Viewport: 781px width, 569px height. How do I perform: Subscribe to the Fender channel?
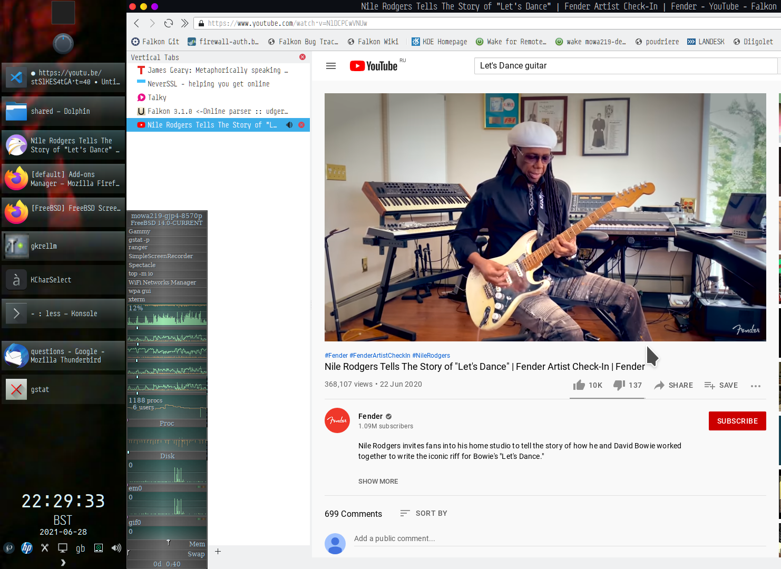coord(737,421)
